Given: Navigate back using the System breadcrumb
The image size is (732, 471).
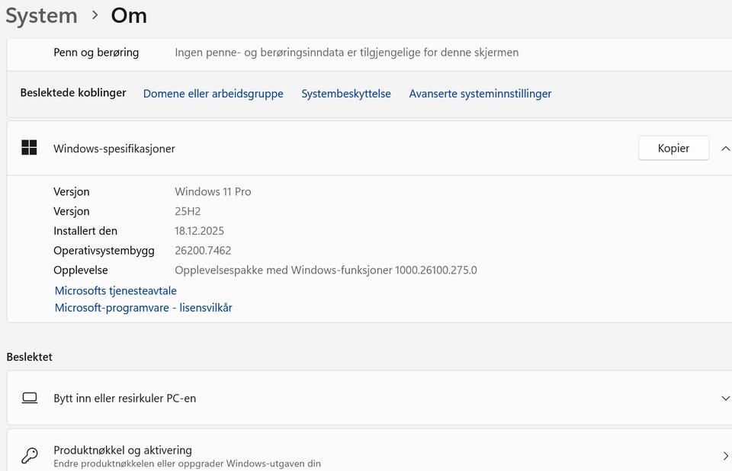Looking at the screenshot, I should 41,15.
